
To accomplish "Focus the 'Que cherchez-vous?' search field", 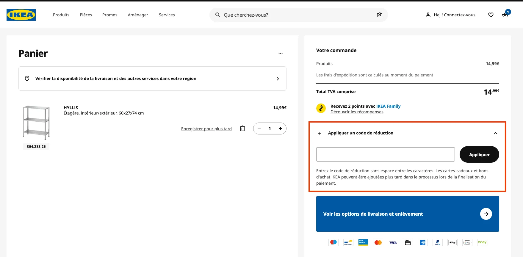I will [x=298, y=15].
